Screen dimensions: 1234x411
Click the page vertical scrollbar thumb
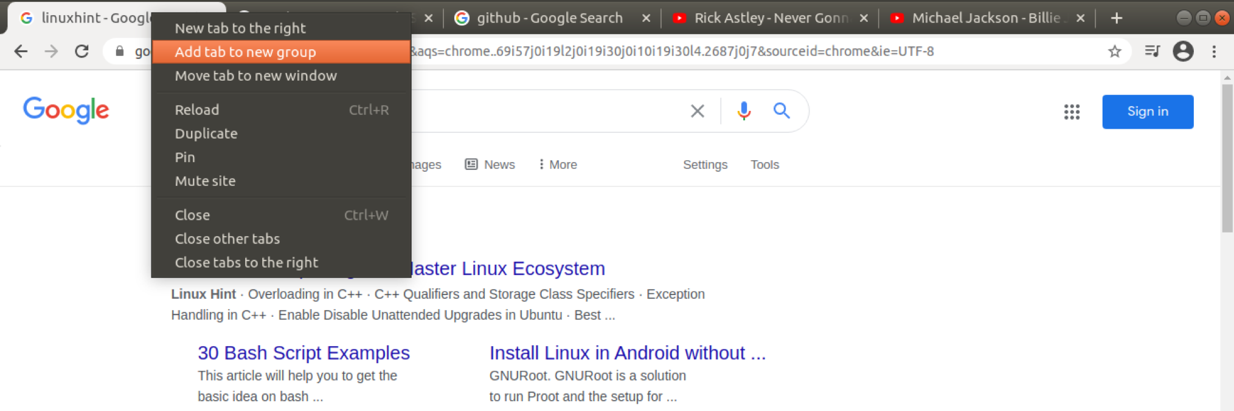pyautogui.click(x=1227, y=158)
